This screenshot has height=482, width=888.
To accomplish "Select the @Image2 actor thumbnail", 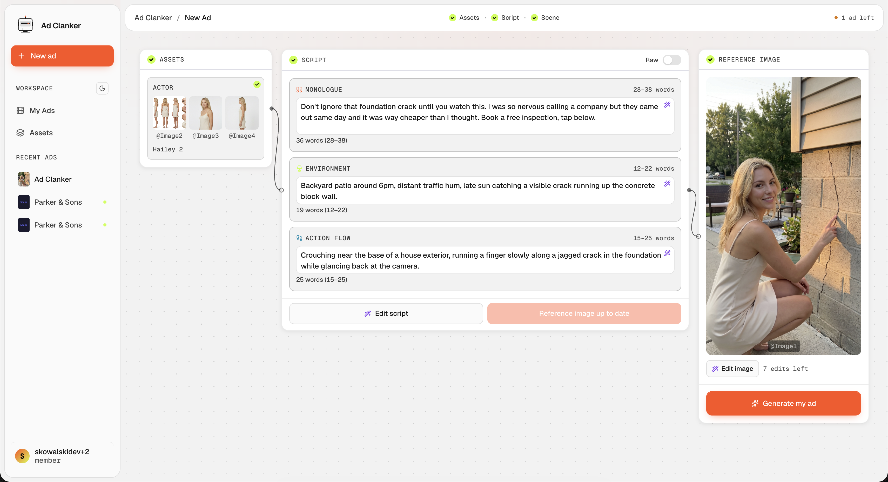I will click(x=169, y=113).
